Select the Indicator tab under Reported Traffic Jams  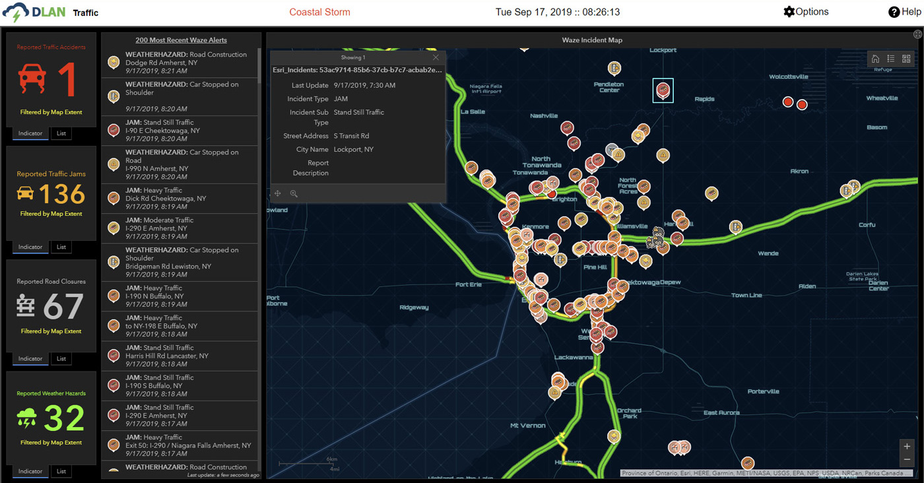click(30, 247)
